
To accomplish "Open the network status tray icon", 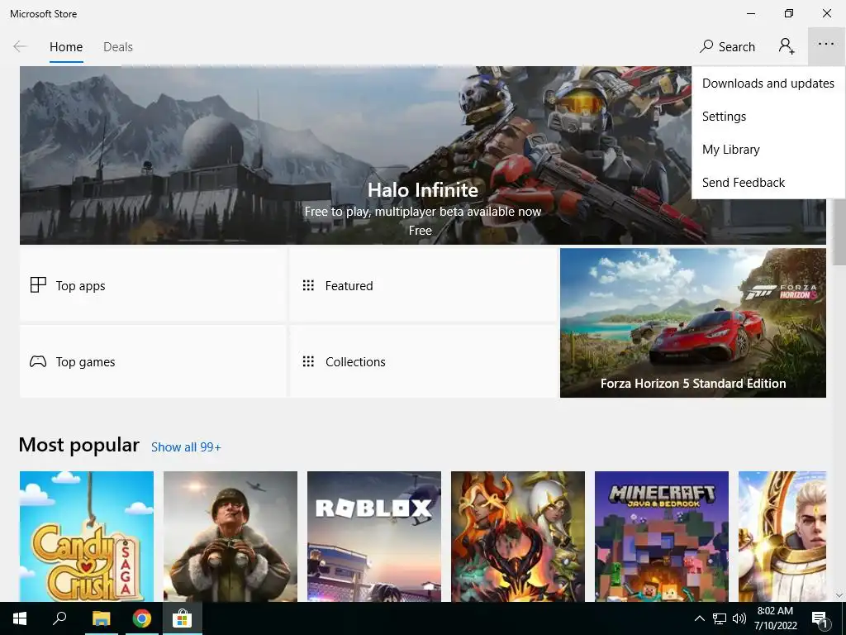I will tap(720, 618).
